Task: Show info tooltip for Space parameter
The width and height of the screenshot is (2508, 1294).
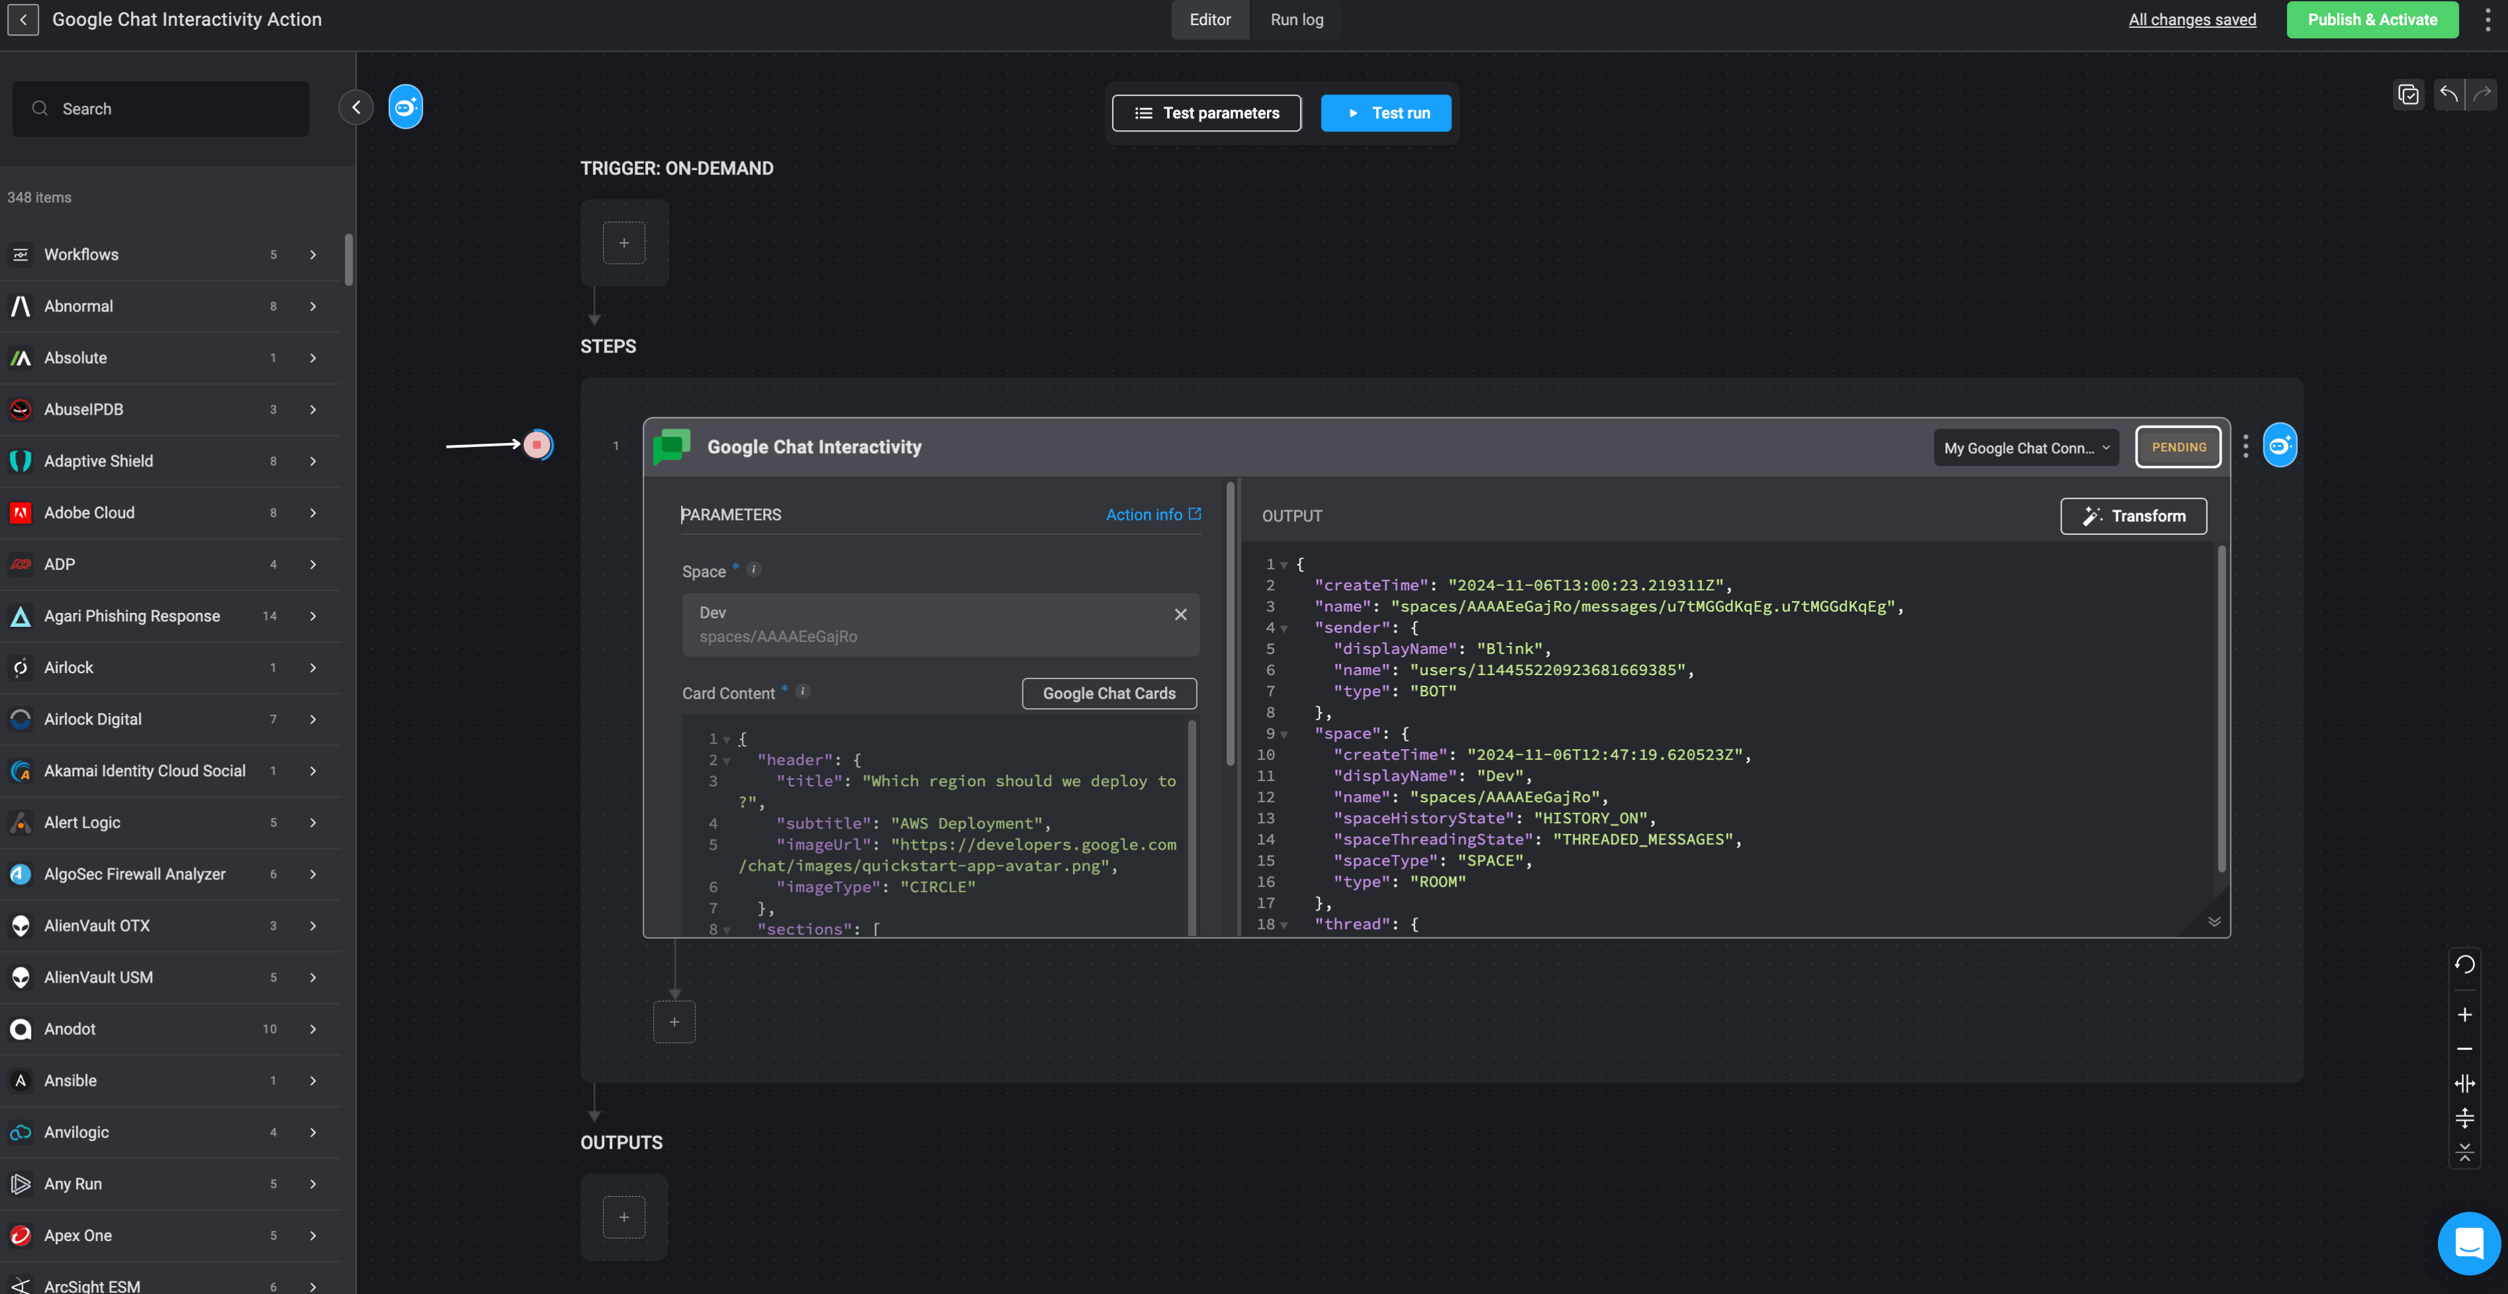Action: tap(754, 569)
